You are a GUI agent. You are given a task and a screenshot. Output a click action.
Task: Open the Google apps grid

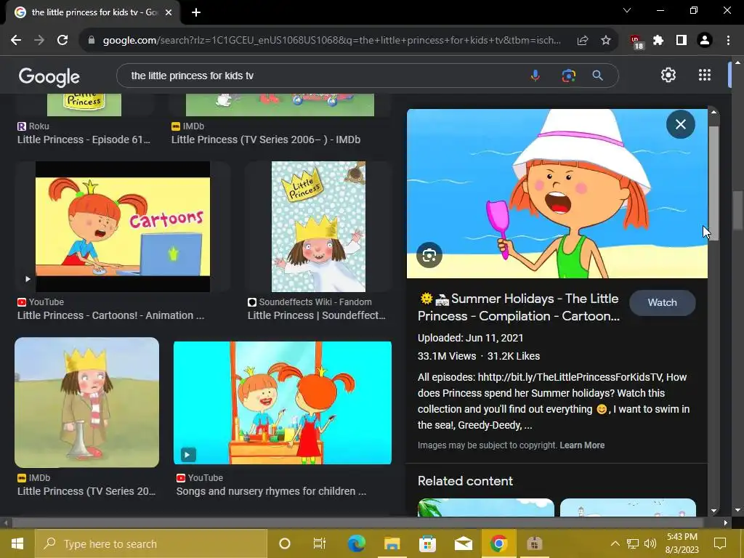(x=705, y=75)
